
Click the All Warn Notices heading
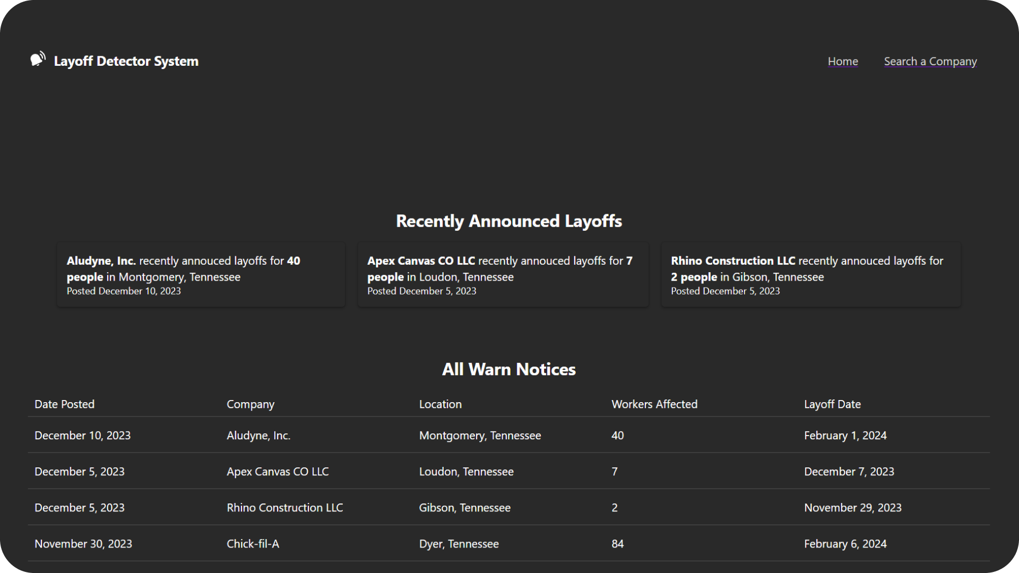(x=508, y=369)
